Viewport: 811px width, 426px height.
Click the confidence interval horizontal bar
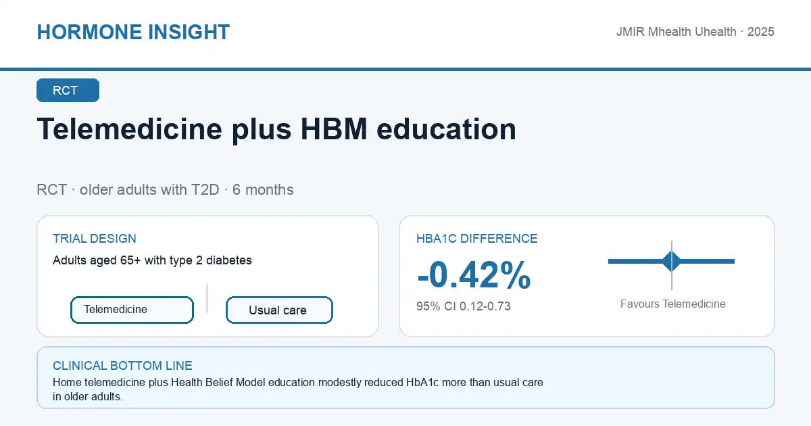tap(671, 261)
